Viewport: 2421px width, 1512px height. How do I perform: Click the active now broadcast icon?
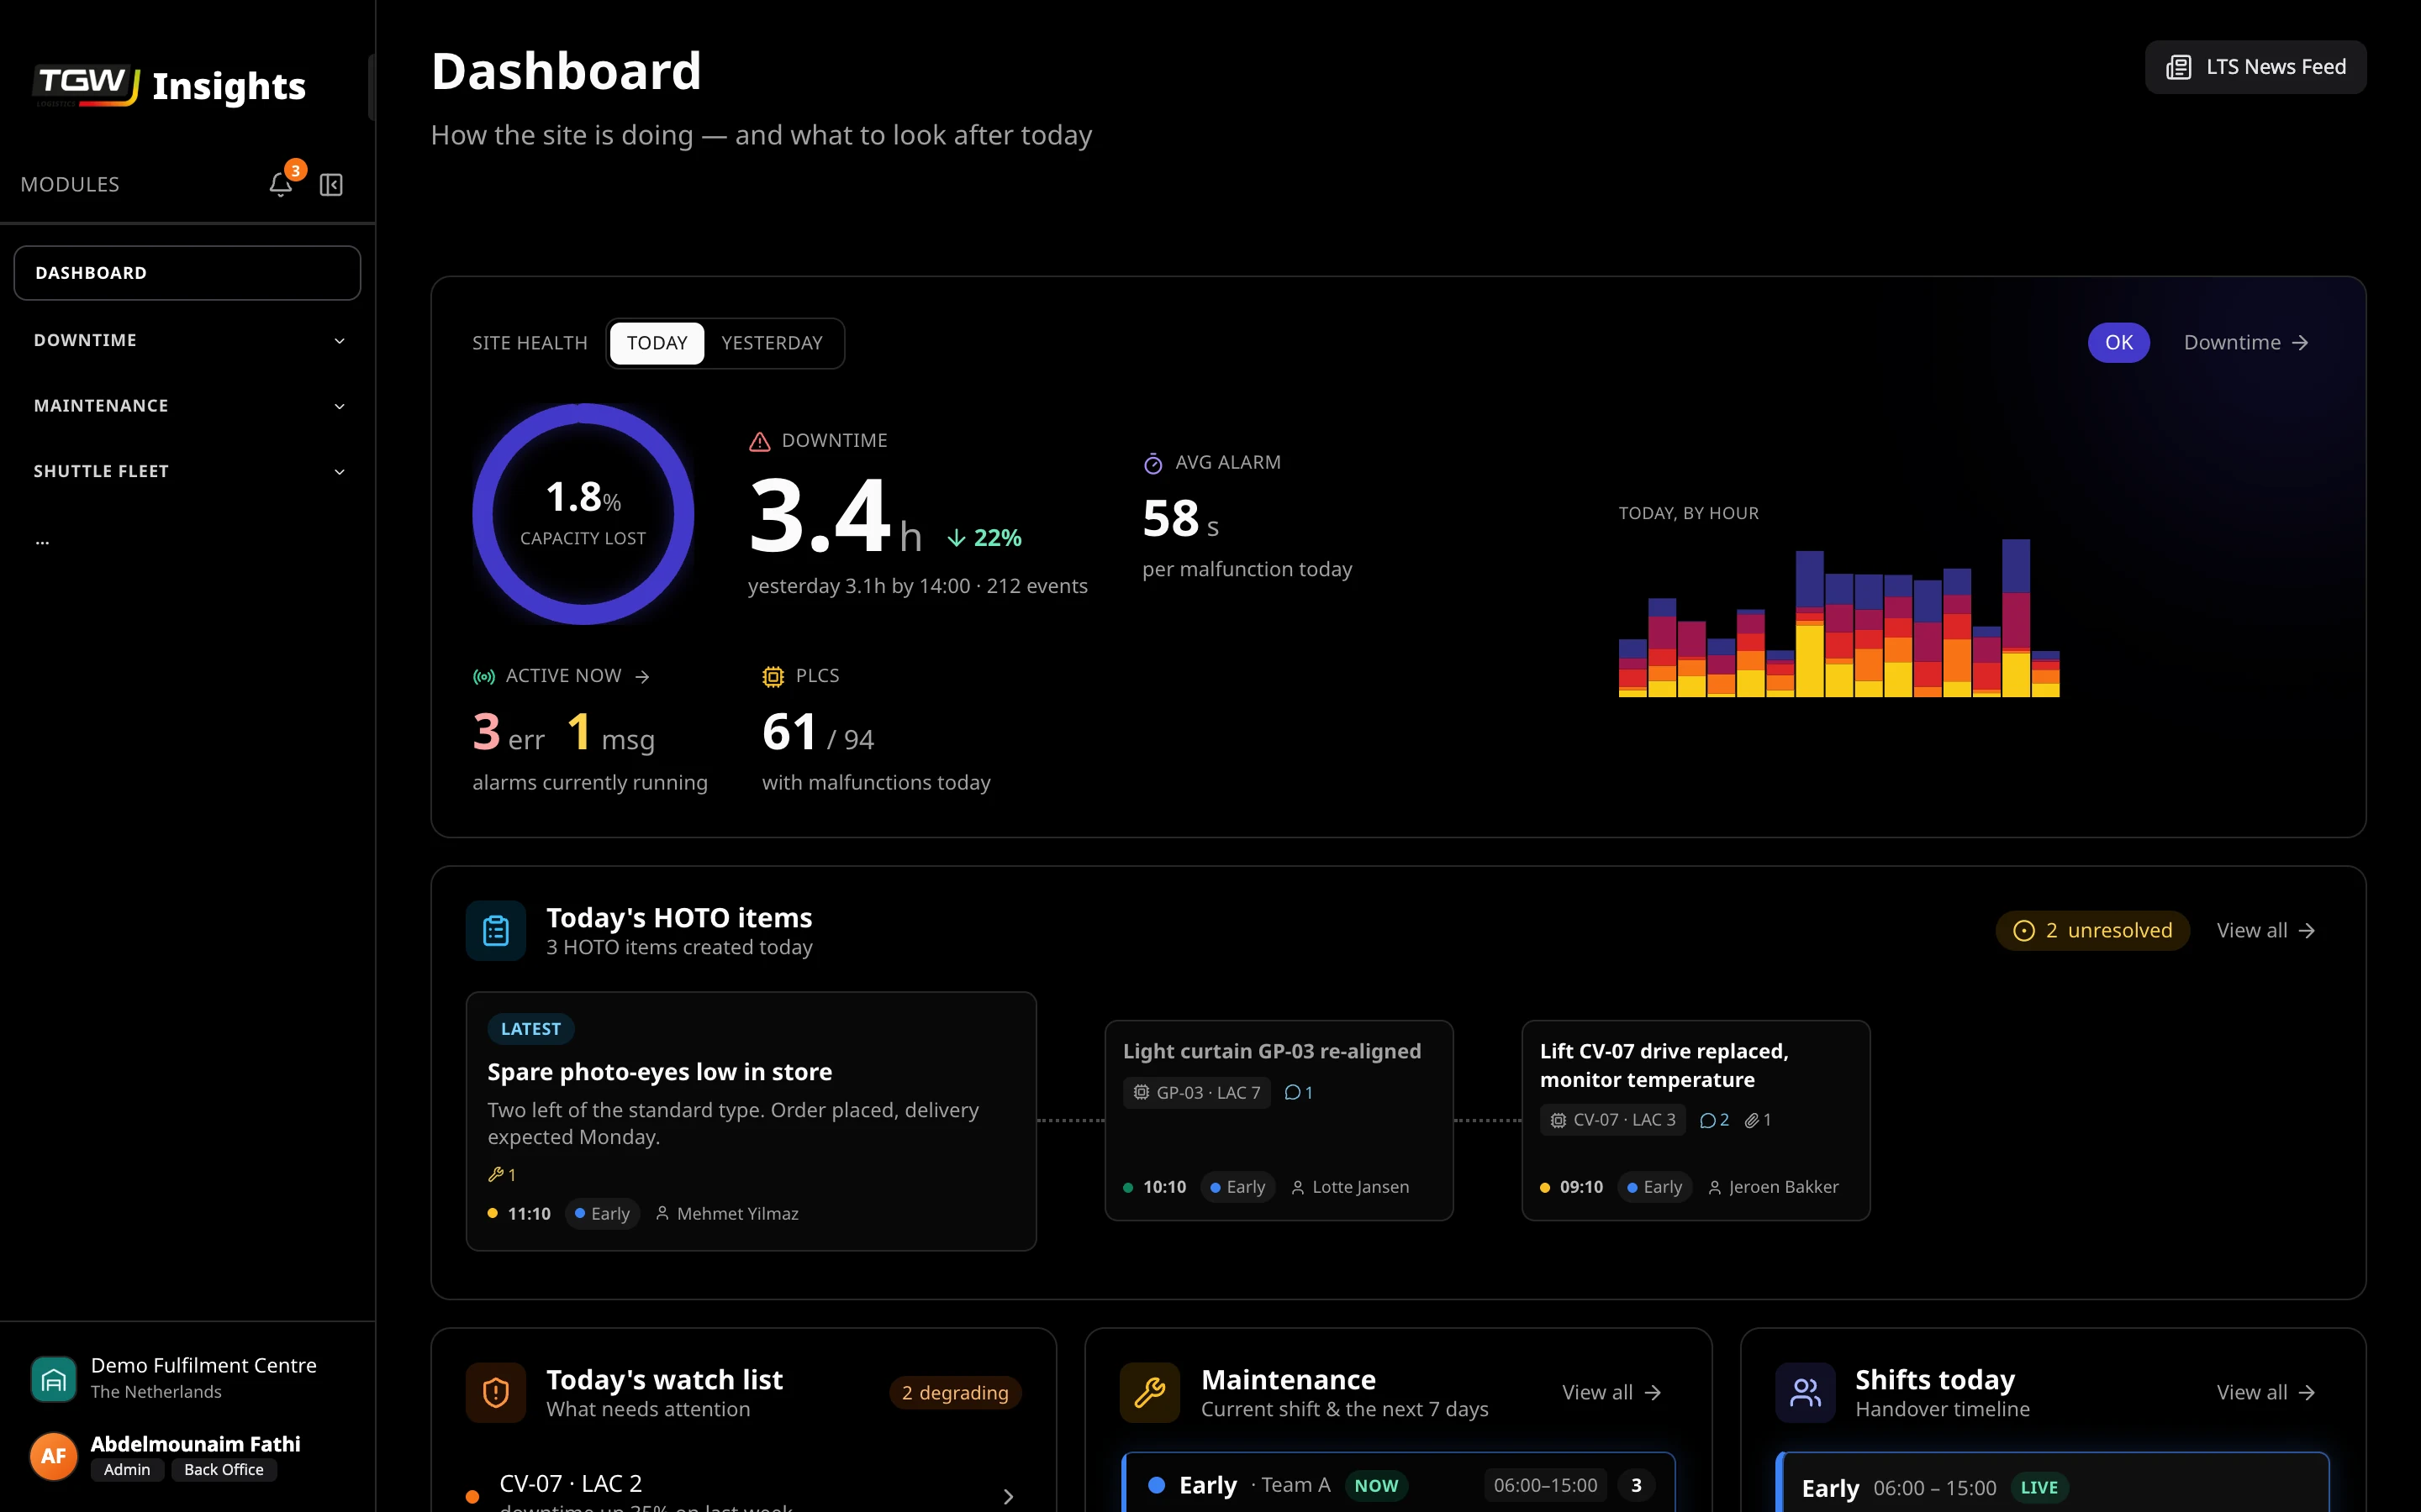[x=484, y=677]
